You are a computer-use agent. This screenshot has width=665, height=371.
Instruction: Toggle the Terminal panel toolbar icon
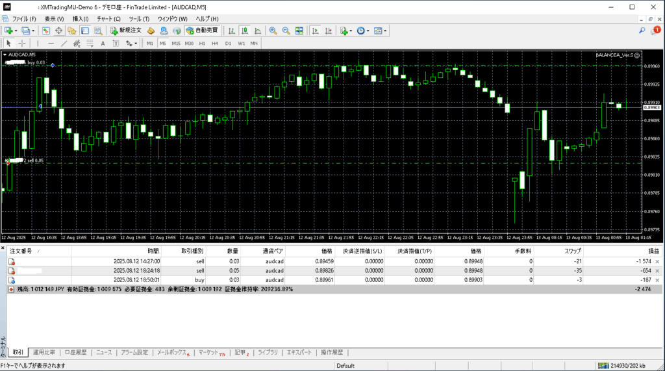click(85, 31)
